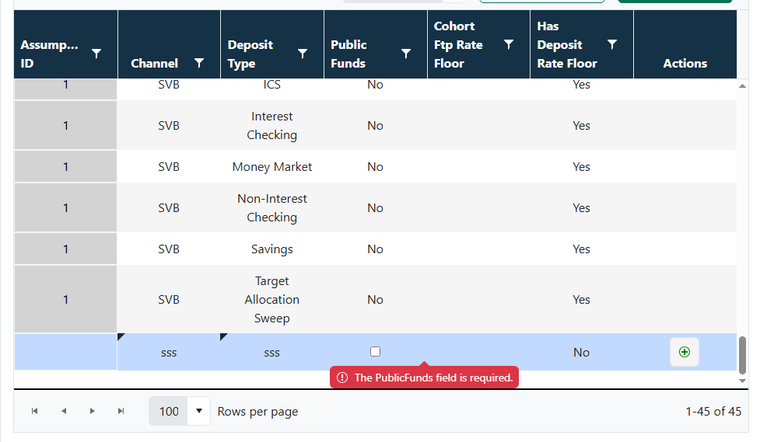This screenshot has height=442, width=760.
Task: Open Cohort Ftp Rate Floor filter
Action: [x=509, y=44]
